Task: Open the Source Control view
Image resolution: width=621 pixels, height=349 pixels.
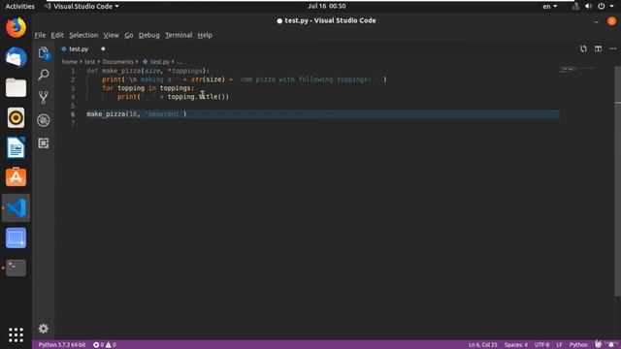Action: 44,97
